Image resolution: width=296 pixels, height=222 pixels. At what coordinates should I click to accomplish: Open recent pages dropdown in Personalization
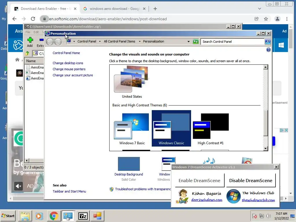(x=64, y=42)
